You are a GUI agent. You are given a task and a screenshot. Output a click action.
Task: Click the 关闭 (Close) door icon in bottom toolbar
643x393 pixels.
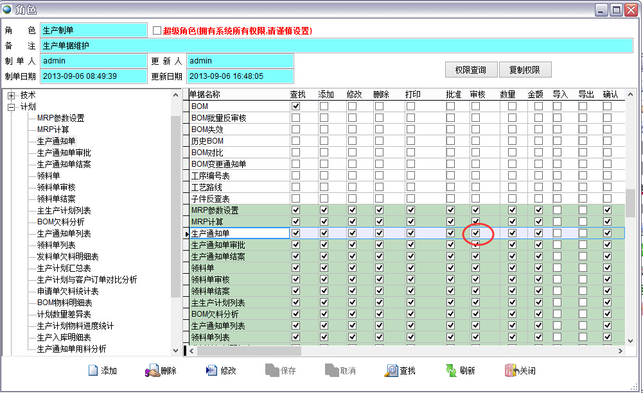pyautogui.click(x=511, y=371)
